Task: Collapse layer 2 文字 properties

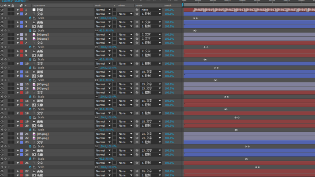Action: 18,14
